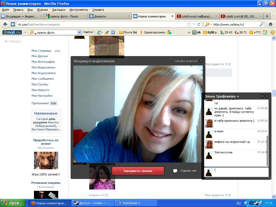Go to Мои Настройки

[x=42, y=96]
